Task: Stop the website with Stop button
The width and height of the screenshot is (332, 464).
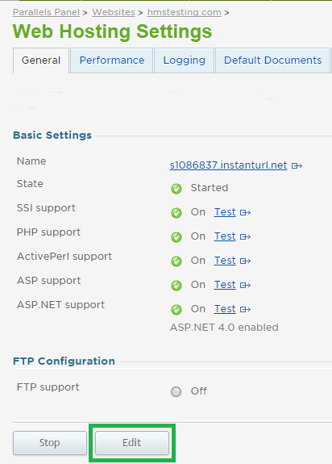Action: [50, 443]
